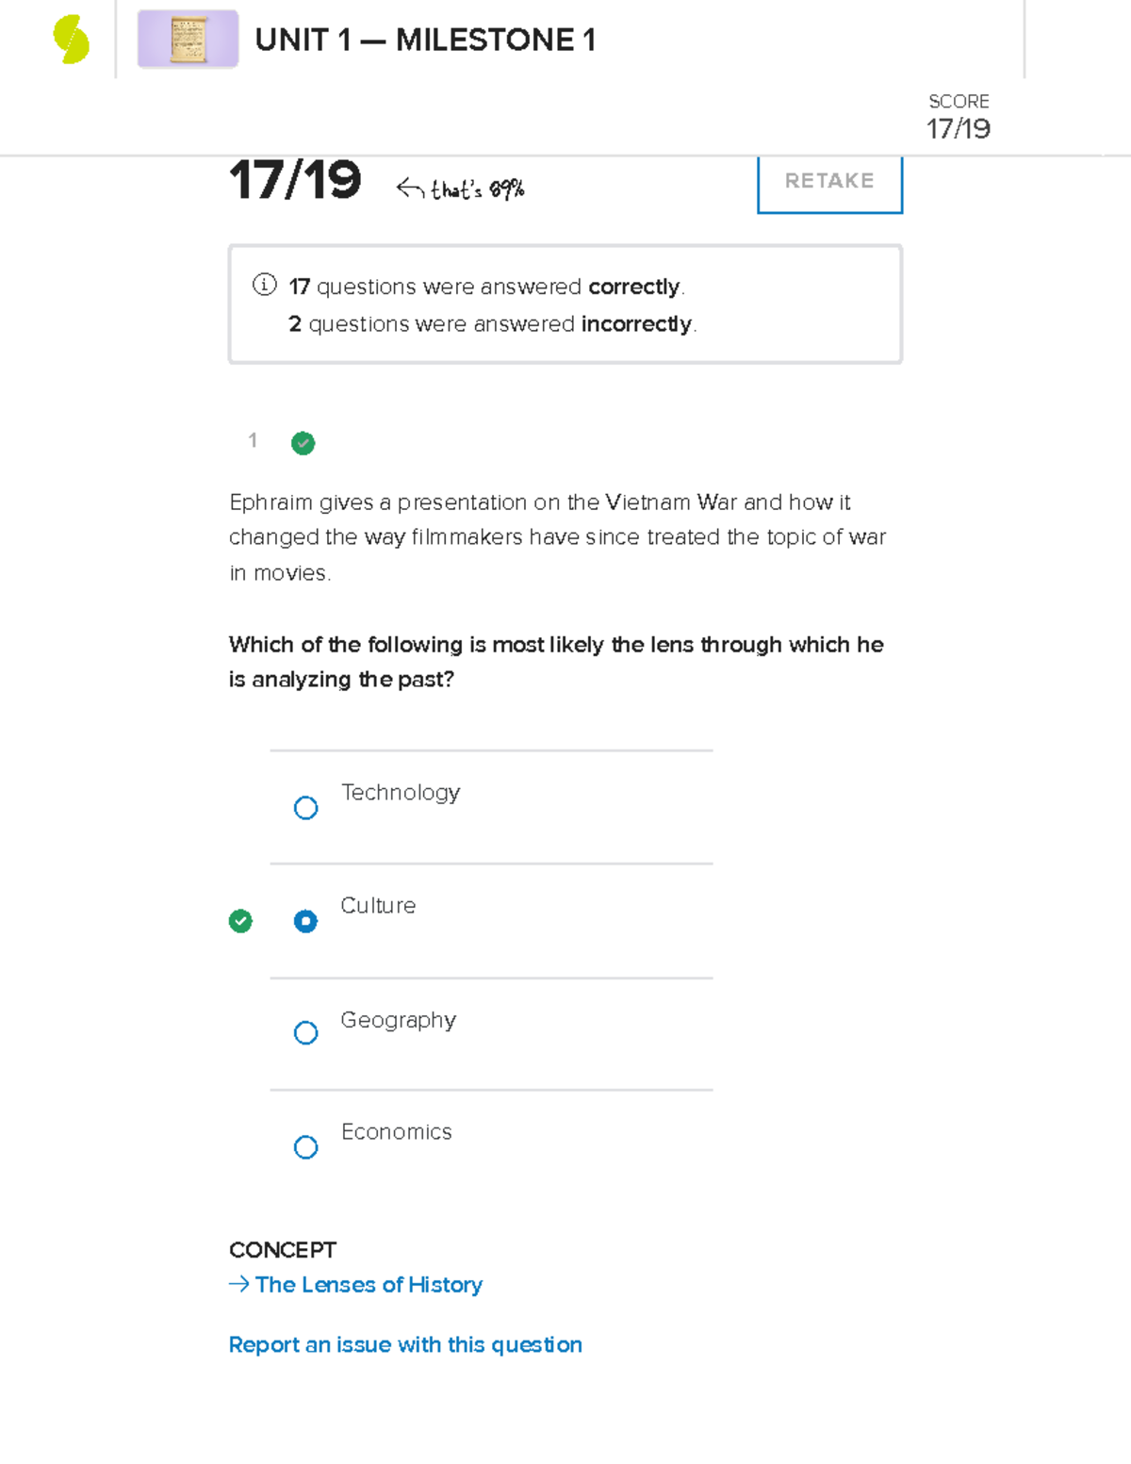This screenshot has width=1131, height=1464.
Task: Select the Geography radio button
Action: coord(305,1033)
